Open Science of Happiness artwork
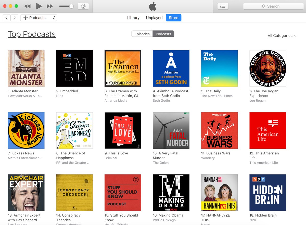Screen dimensions: 306x225 [x=74, y=131]
